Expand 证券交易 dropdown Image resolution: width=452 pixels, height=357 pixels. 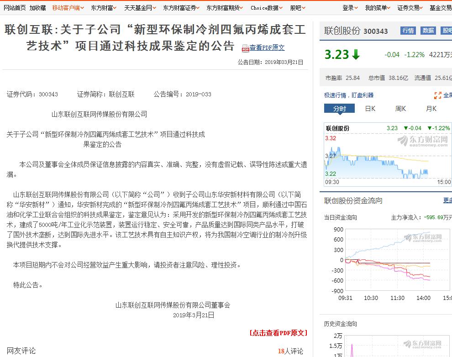[410, 8]
